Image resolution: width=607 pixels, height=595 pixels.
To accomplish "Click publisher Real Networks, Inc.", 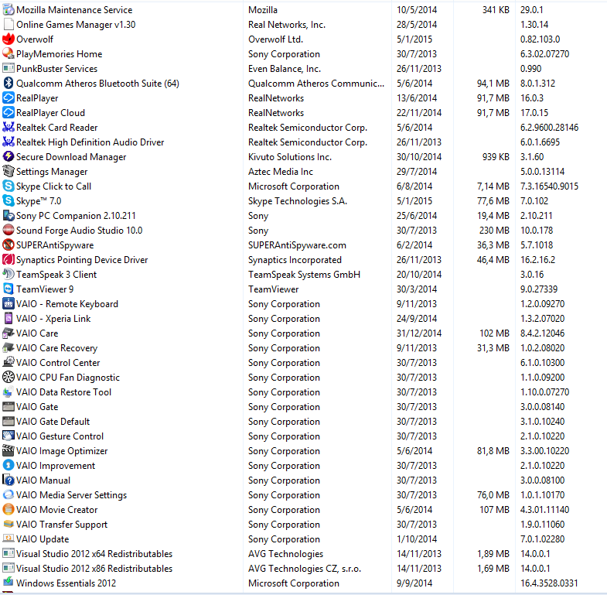I will (x=287, y=25).
